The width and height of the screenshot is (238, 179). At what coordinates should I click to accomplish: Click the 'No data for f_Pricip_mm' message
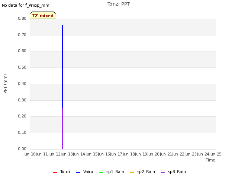(26, 5)
